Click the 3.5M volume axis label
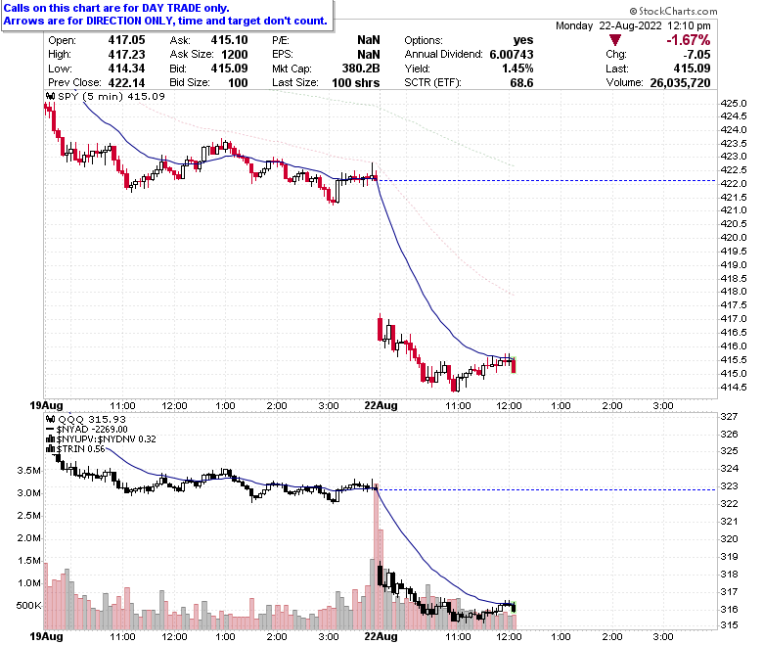The height and width of the screenshot is (645, 763). tap(28, 470)
